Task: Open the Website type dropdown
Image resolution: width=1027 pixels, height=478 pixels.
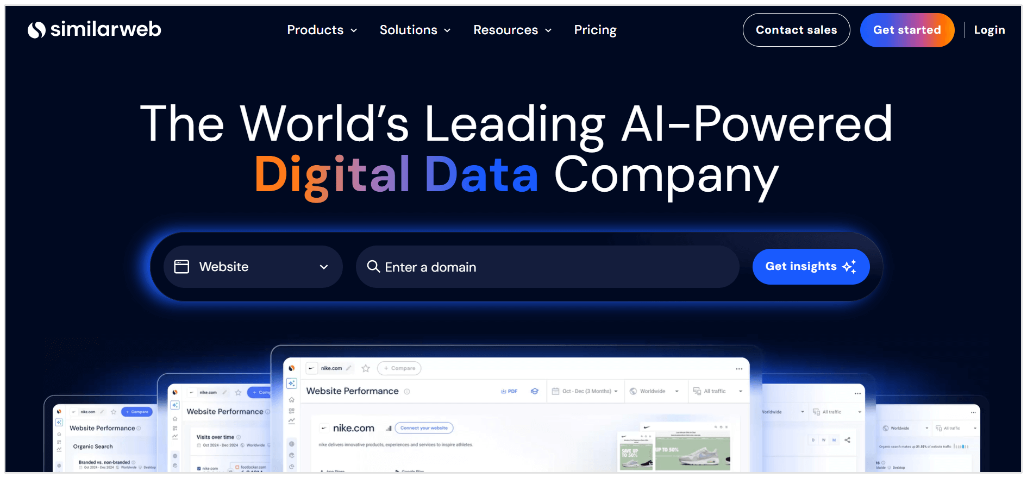Action: tap(253, 267)
